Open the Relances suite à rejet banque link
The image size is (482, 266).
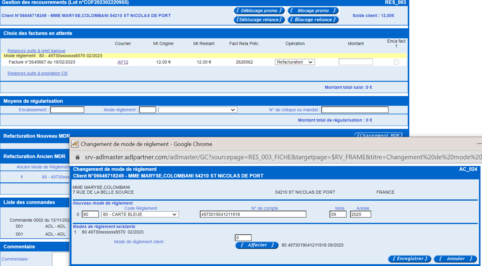(x=36, y=51)
